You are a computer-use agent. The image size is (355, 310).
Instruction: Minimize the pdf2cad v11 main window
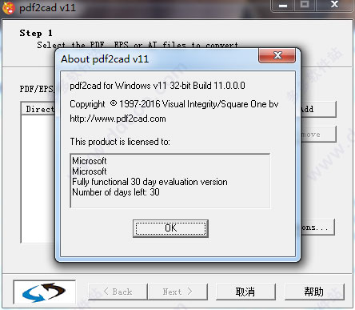(283, 6)
